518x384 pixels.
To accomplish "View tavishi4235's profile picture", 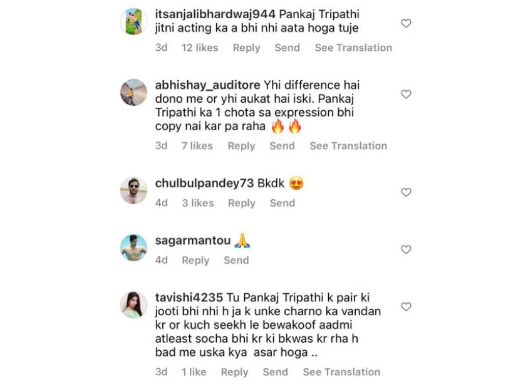I will [133, 305].
